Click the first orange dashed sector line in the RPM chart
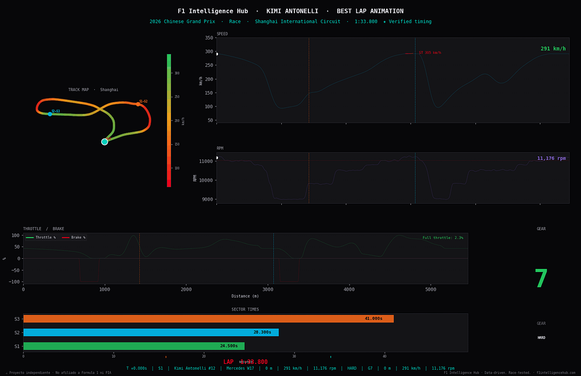The height and width of the screenshot is (376, 581). click(x=309, y=178)
